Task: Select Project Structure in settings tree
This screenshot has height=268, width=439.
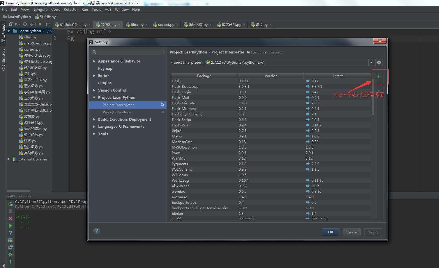Action: coord(116,112)
